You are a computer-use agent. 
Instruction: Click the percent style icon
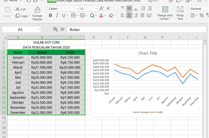pos(202,16)
